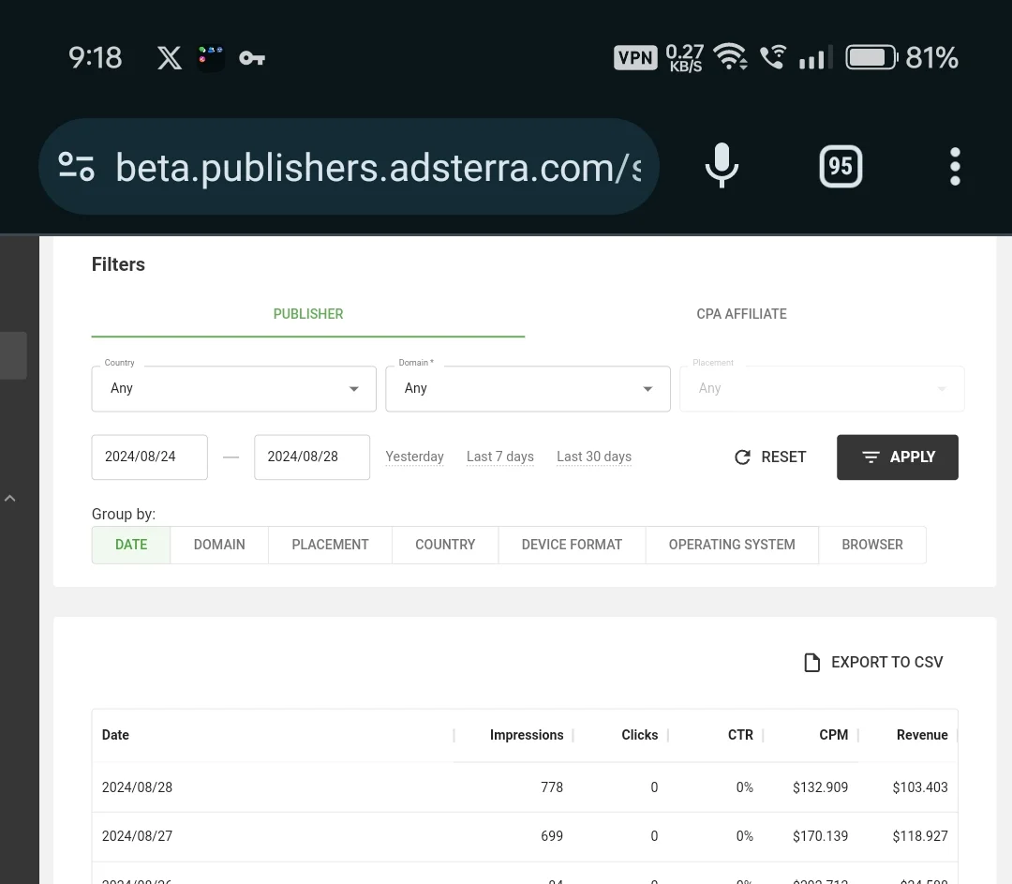Click the beta.publishers.adsterra.com address bar

tap(349, 167)
